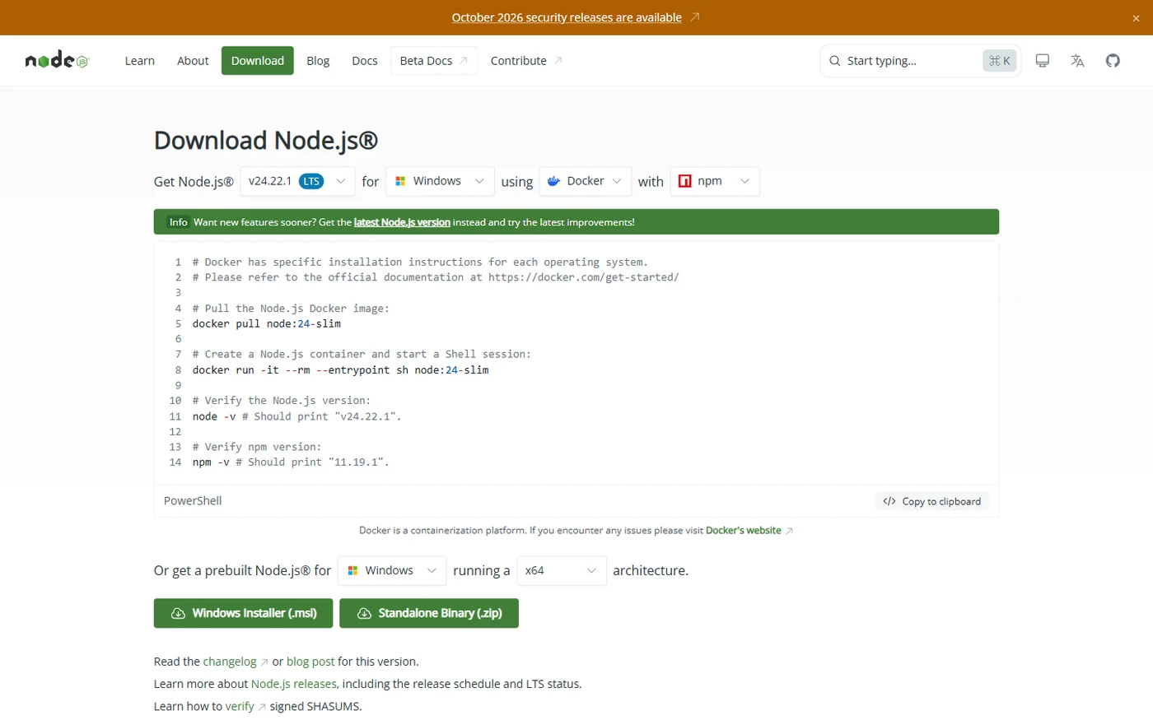Click the LTS badge next to v24.22.1
Viewport: 1153px width, 720px height.
[x=310, y=181]
